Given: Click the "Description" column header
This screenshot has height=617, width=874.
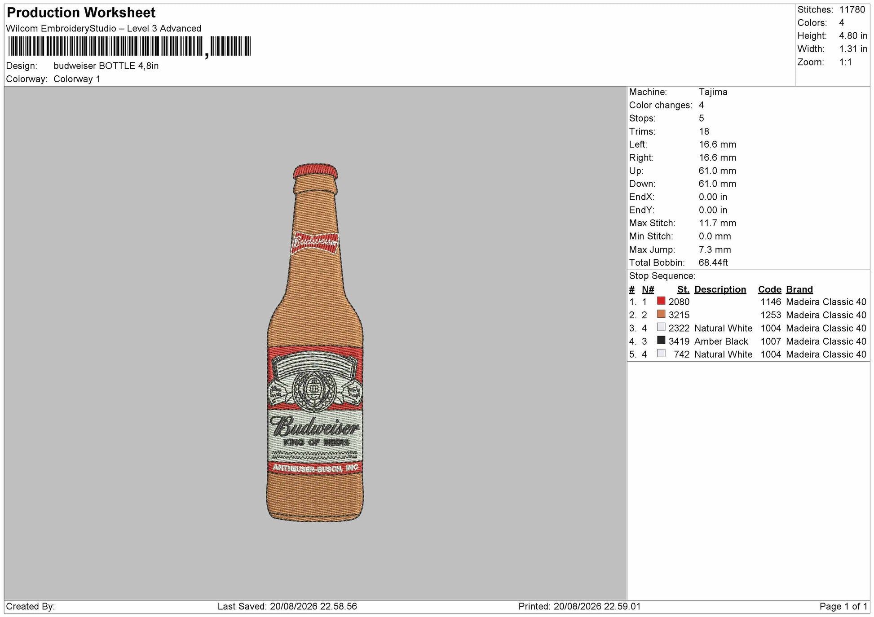Looking at the screenshot, I should pyautogui.click(x=720, y=289).
